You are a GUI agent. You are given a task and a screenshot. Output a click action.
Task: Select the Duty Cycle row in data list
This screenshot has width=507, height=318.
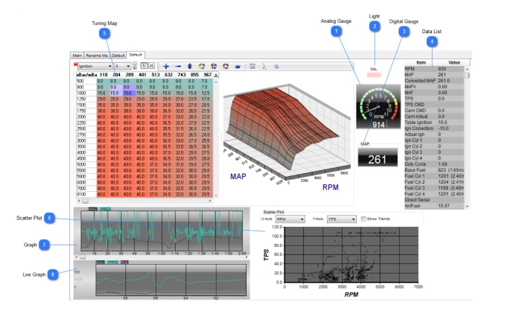[x=434, y=164]
